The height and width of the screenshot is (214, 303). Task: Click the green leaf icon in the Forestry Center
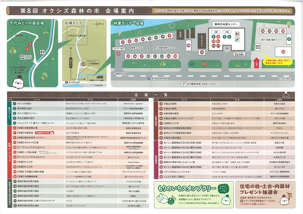click(237, 40)
